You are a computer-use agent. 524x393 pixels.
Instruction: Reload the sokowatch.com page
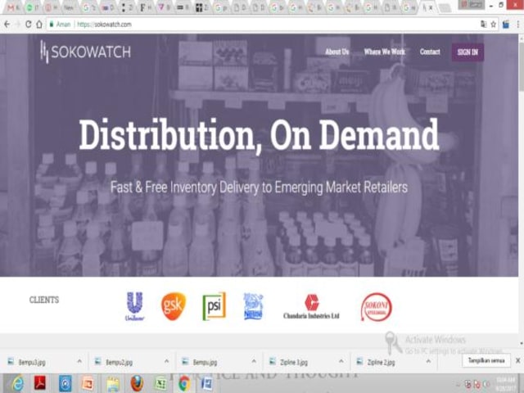point(28,24)
